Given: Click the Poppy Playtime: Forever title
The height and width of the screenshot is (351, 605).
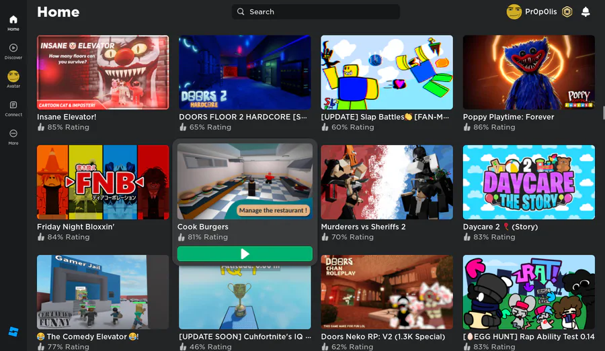Looking at the screenshot, I should [508, 117].
